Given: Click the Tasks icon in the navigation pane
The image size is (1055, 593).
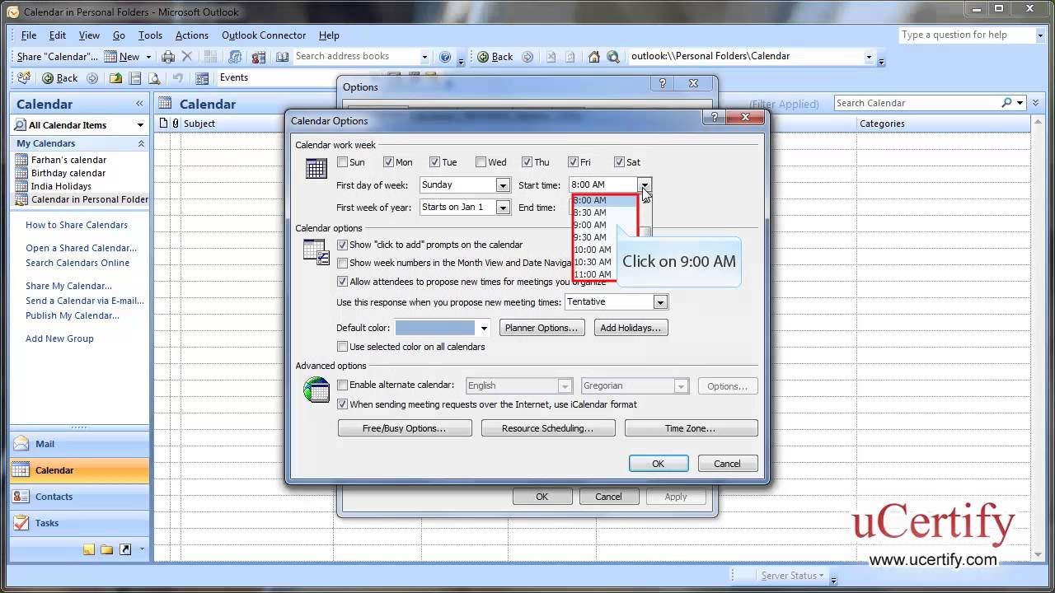Looking at the screenshot, I should [x=21, y=523].
